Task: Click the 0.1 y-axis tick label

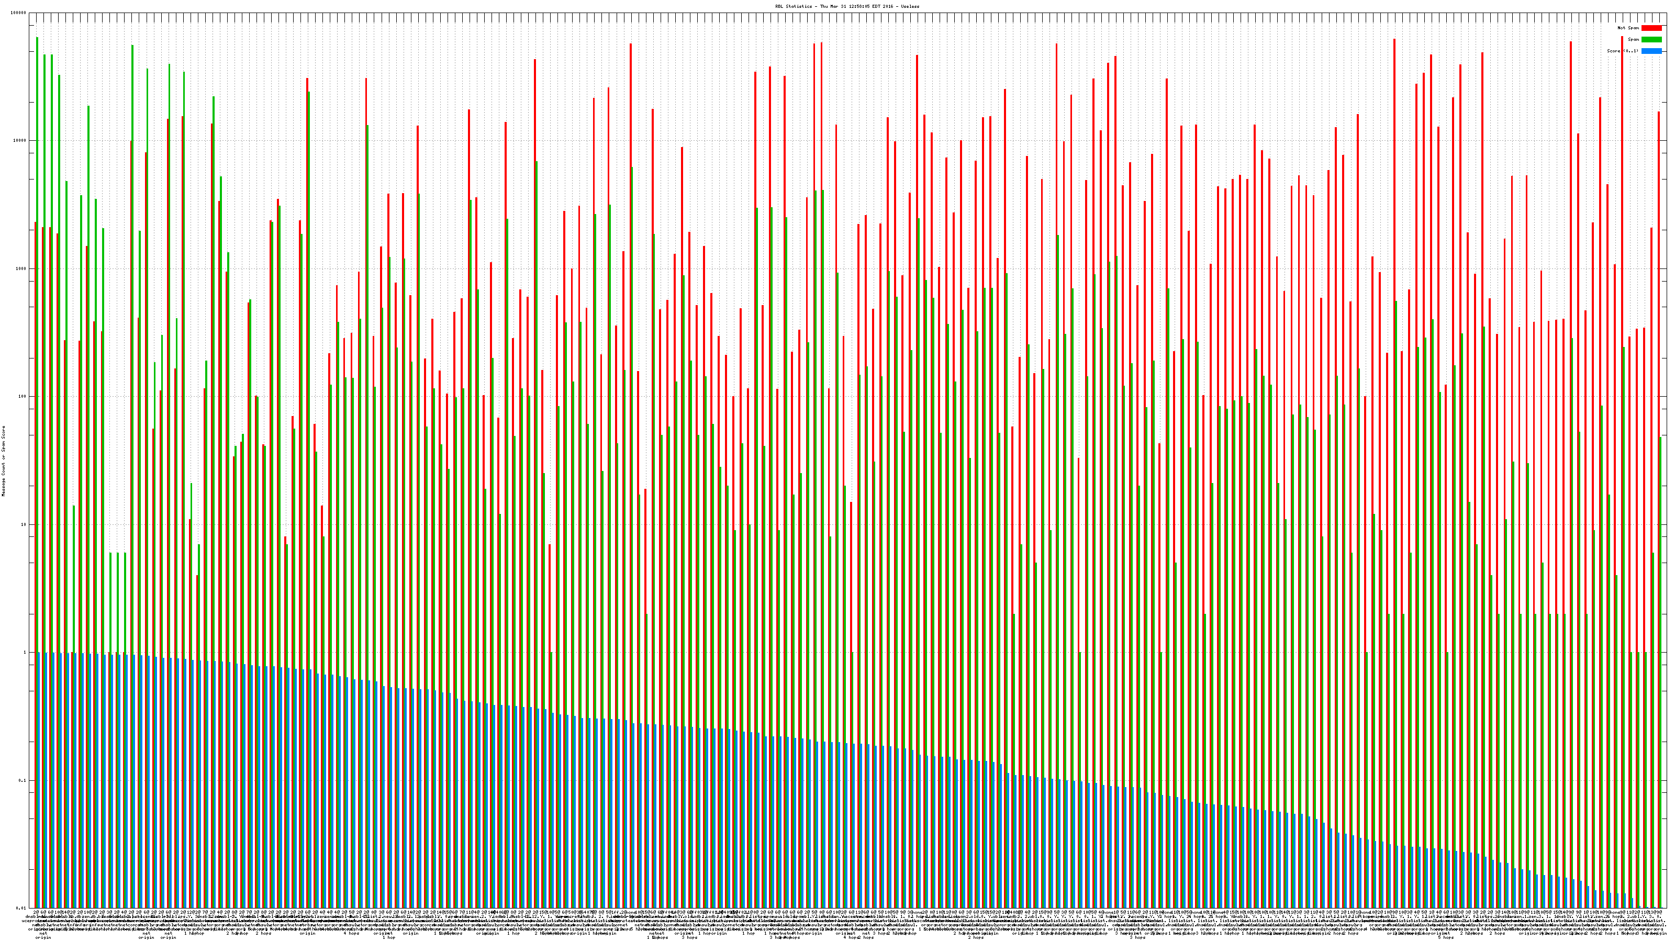Action: [22, 781]
